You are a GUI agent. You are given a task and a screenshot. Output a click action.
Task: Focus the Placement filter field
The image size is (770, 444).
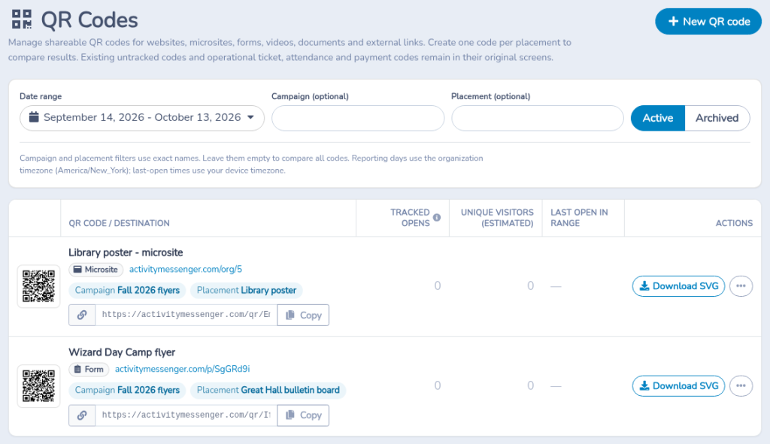click(x=538, y=118)
